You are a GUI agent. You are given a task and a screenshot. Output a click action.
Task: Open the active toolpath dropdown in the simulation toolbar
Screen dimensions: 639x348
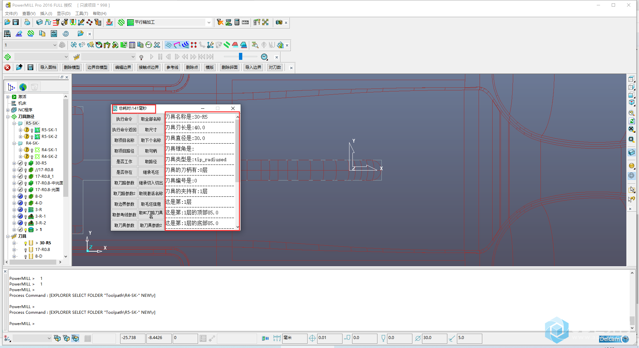(66, 57)
